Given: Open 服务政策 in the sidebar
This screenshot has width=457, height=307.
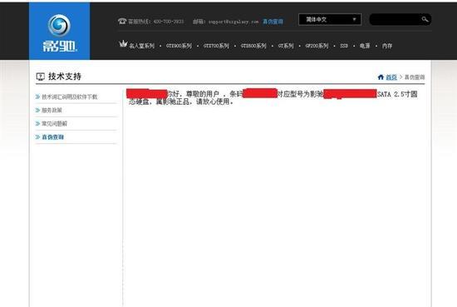Looking at the screenshot, I should coord(52,111).
